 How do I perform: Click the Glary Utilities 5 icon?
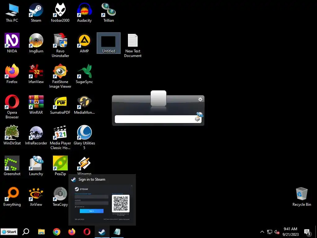click(84, 138)
